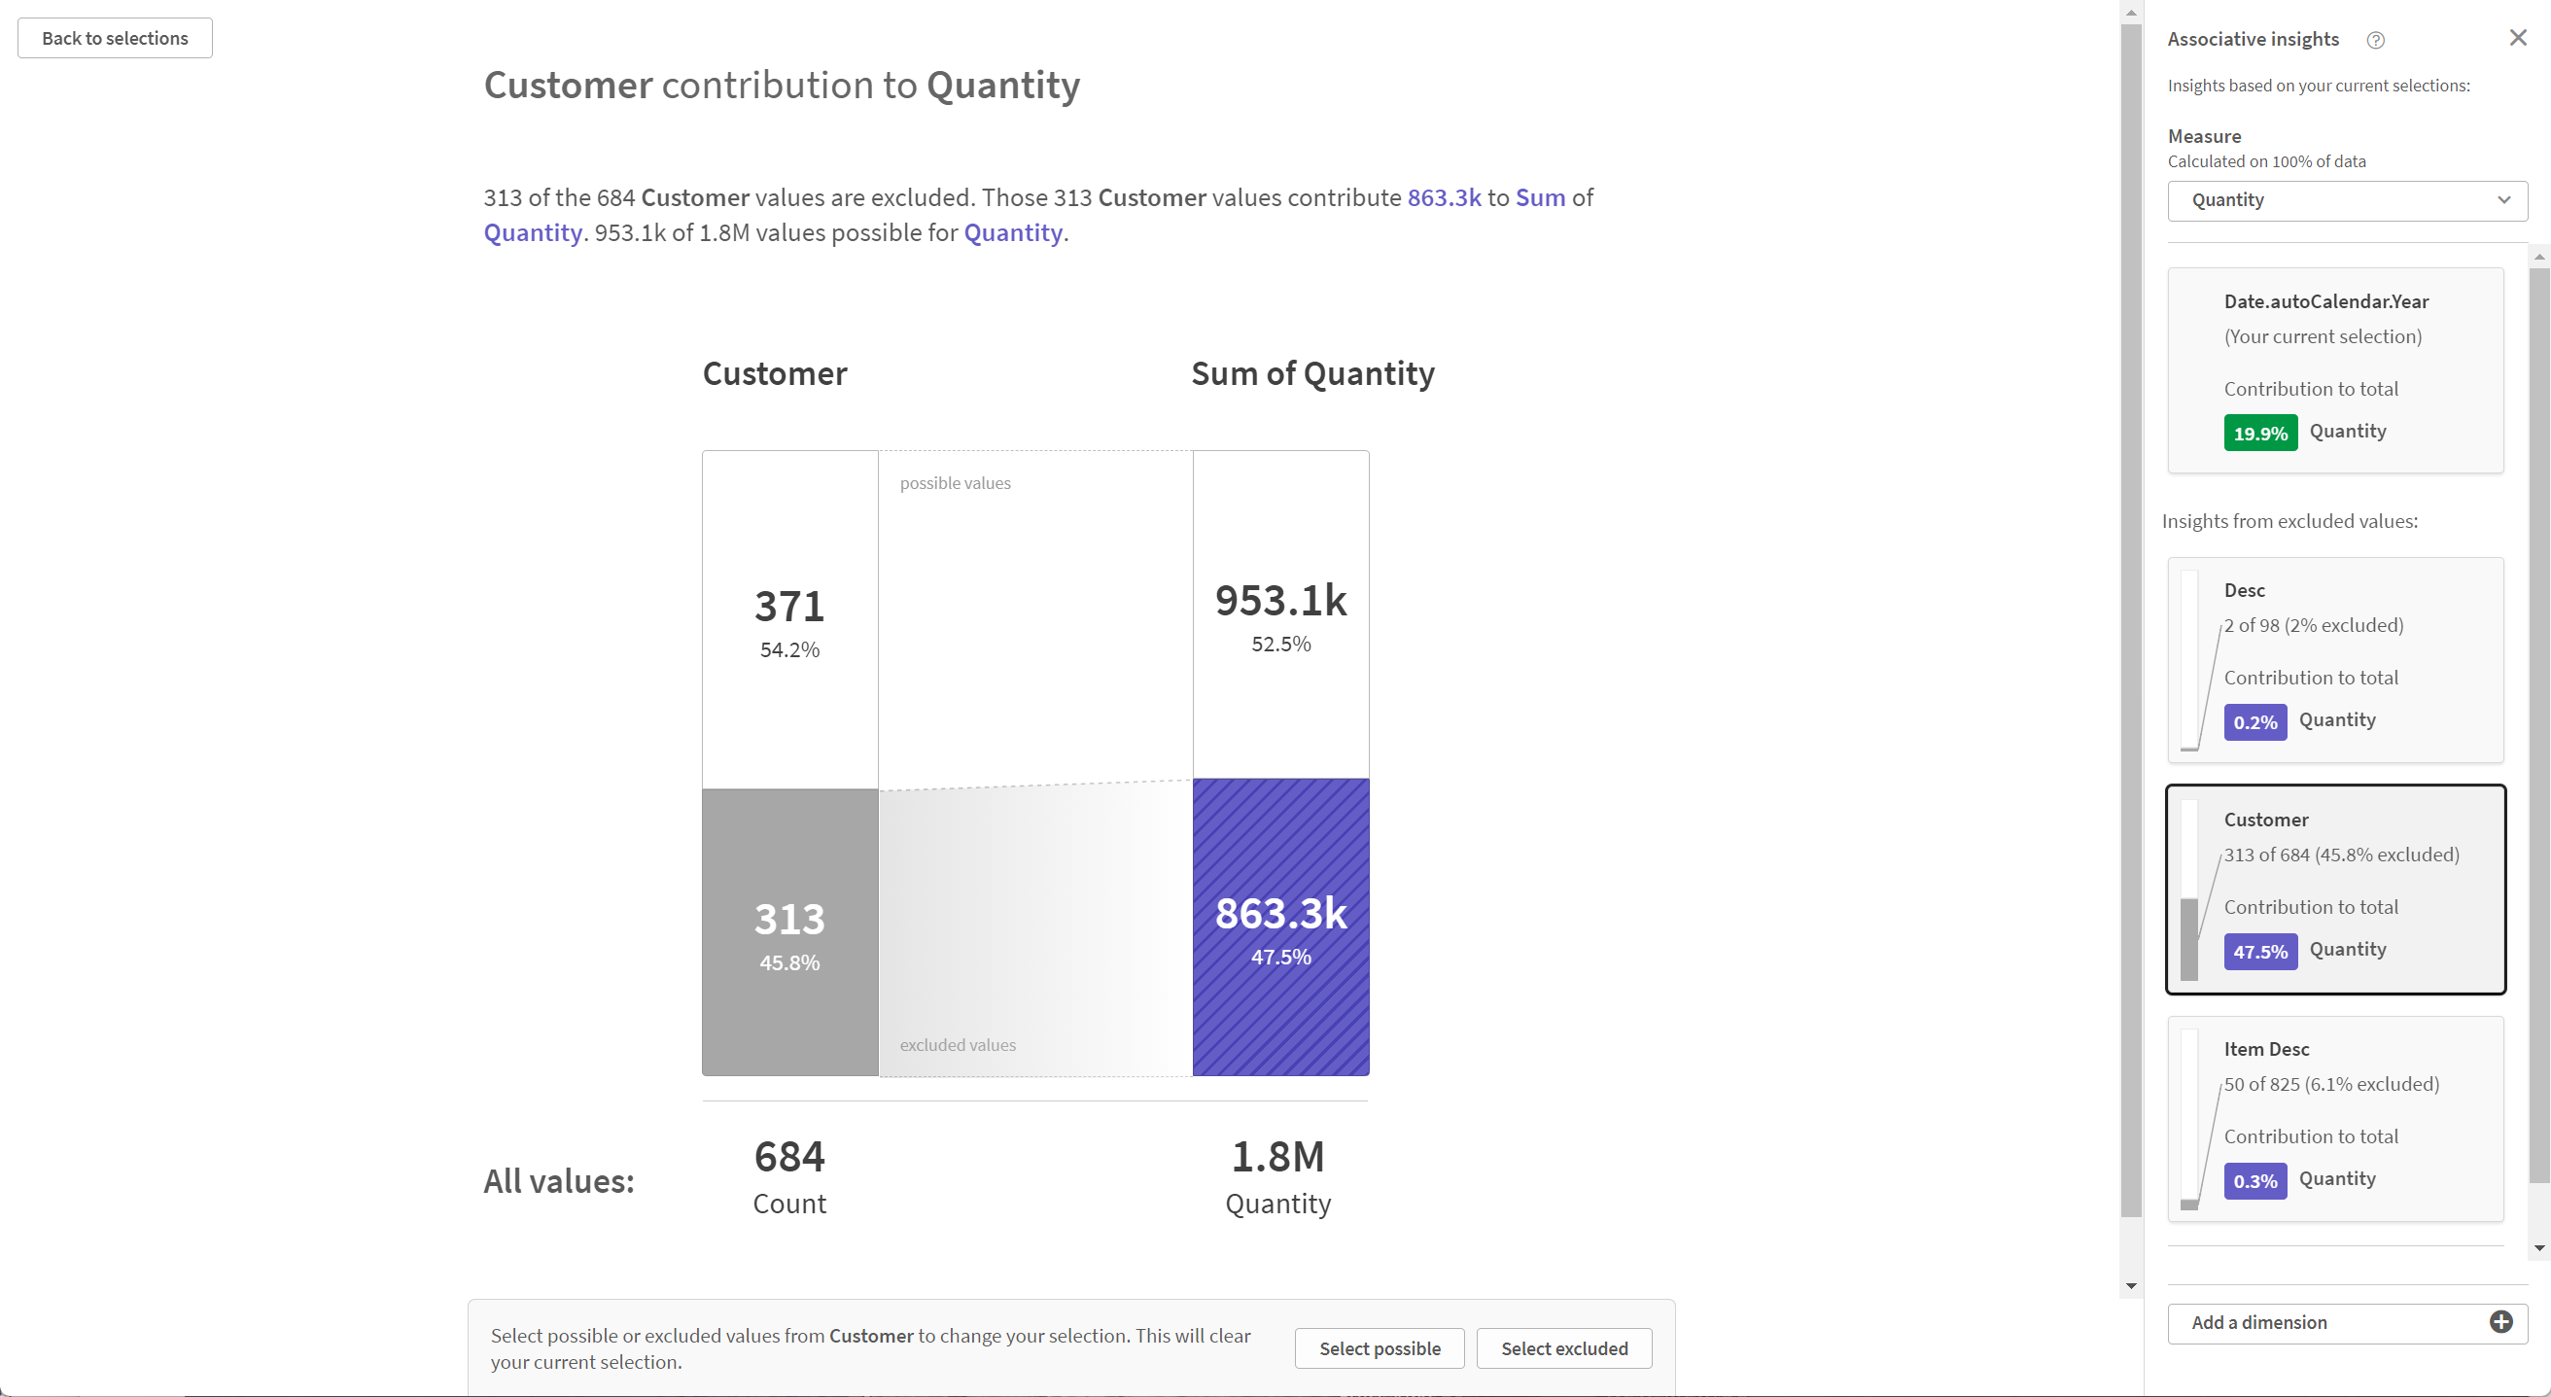The image size is (2551, 1397).
Task: Open Add a dimension
Action: [2327, 1323]
